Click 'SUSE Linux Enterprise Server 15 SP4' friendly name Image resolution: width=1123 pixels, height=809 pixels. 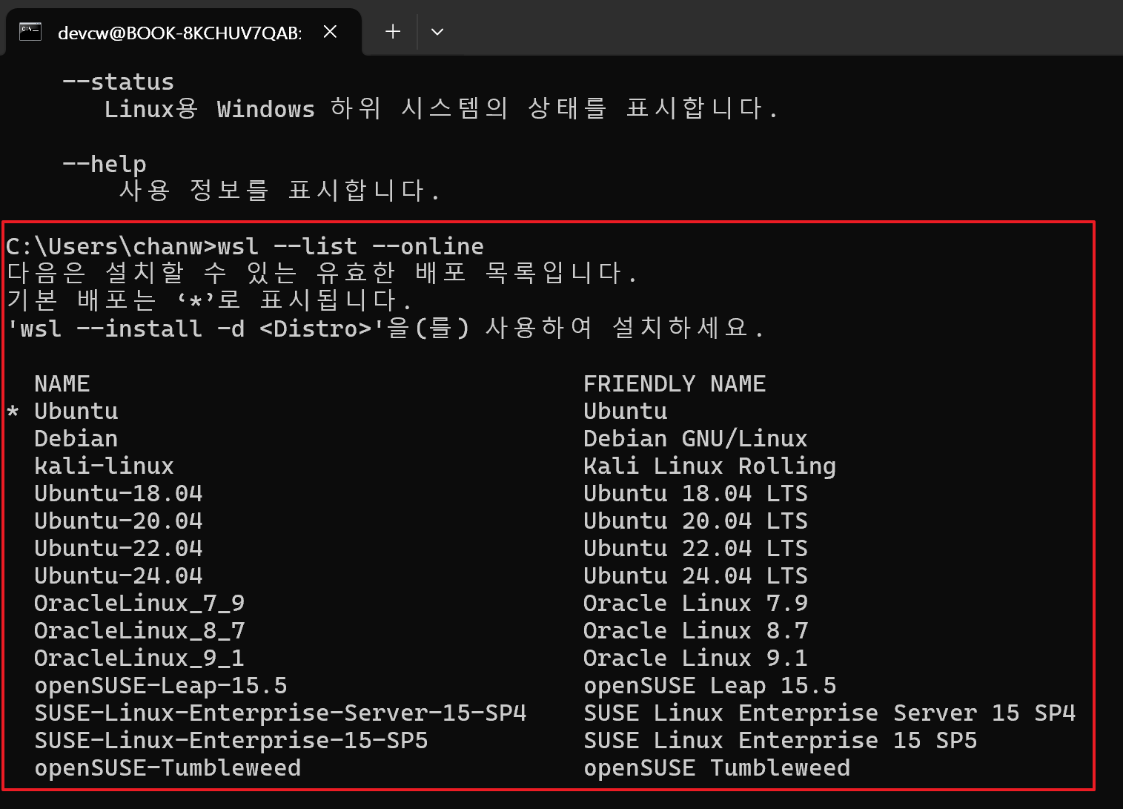coord(829,713)
